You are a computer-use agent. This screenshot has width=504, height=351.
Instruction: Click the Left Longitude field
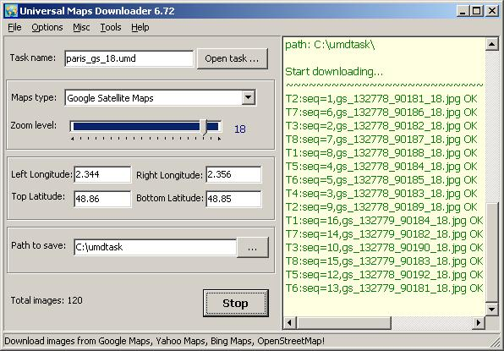click(102, 174)
